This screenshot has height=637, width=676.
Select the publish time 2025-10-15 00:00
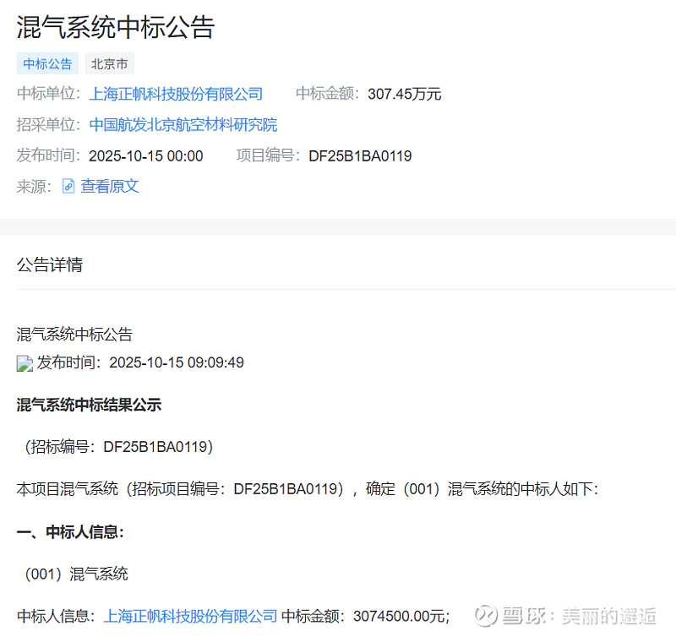(145, 156)
